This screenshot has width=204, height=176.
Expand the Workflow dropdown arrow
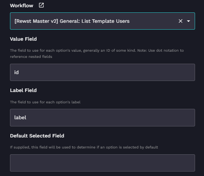[x=188, y=21]
